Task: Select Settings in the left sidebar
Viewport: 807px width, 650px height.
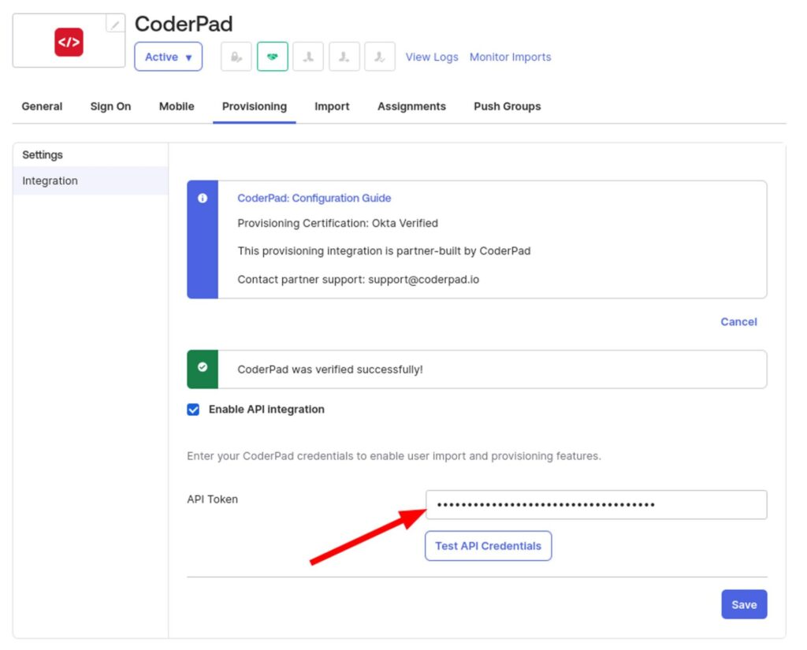Action: pos(42,154)
